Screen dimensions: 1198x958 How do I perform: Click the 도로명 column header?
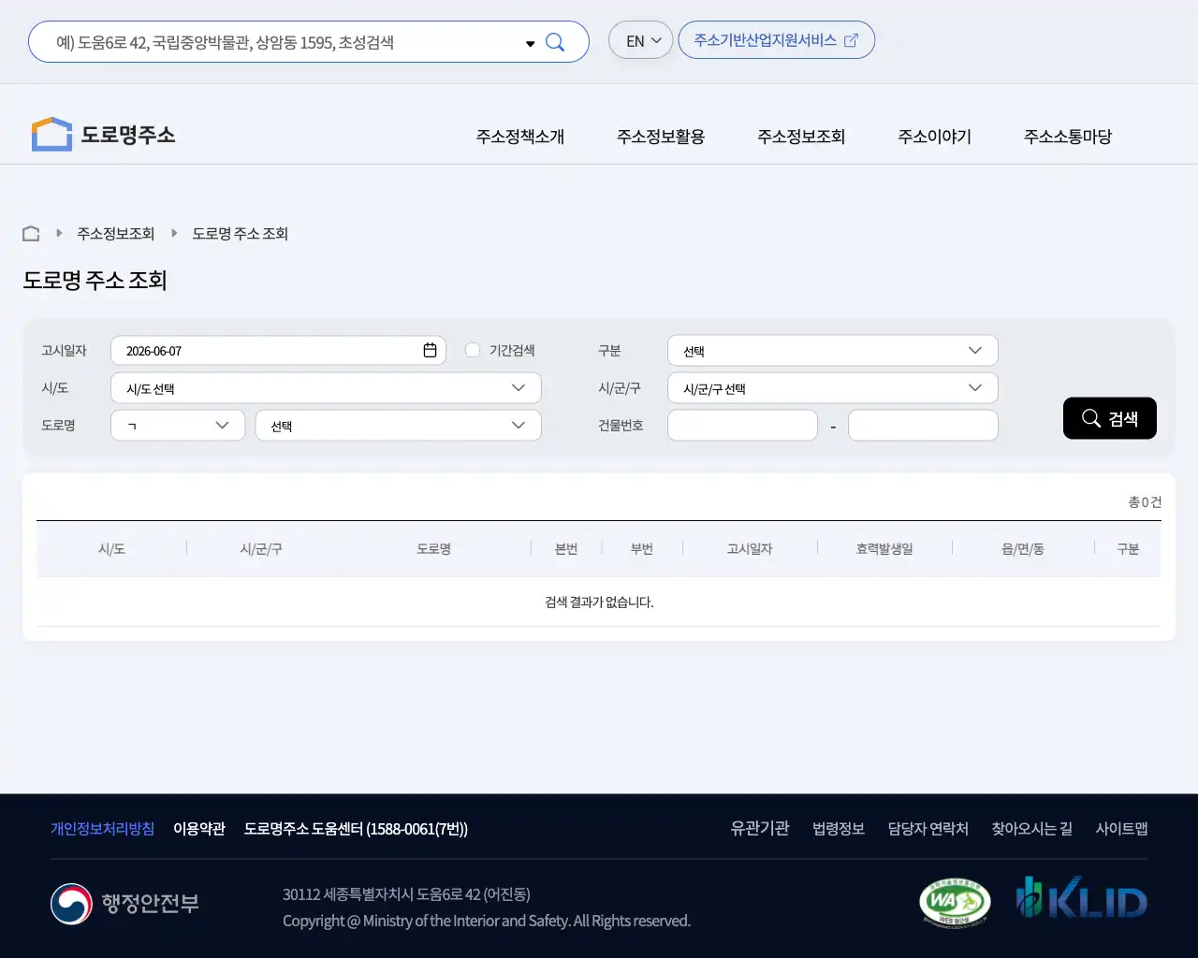(x=434, y=549)
